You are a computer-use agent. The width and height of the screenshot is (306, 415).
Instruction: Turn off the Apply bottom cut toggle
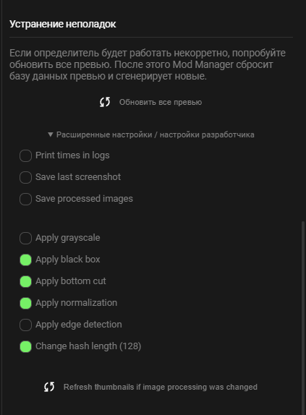coord(25,281)
